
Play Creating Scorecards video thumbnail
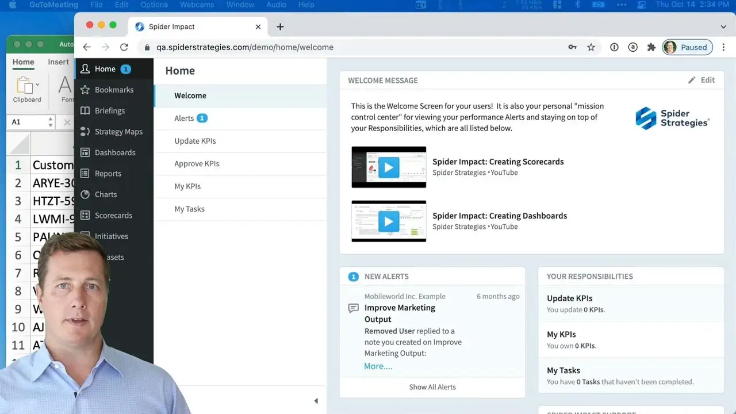[389, 167]
